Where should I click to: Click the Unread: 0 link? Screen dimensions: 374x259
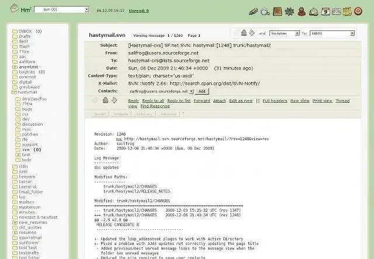coord(138,11)
